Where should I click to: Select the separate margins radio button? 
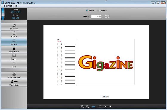pyautogui.click(x=98, y=10)
